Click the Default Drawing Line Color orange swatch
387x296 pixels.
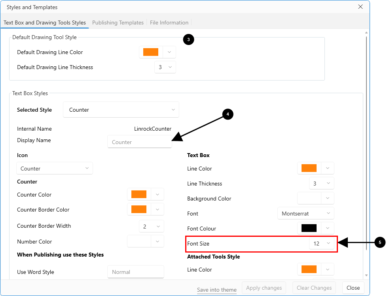tap(151, 52)
